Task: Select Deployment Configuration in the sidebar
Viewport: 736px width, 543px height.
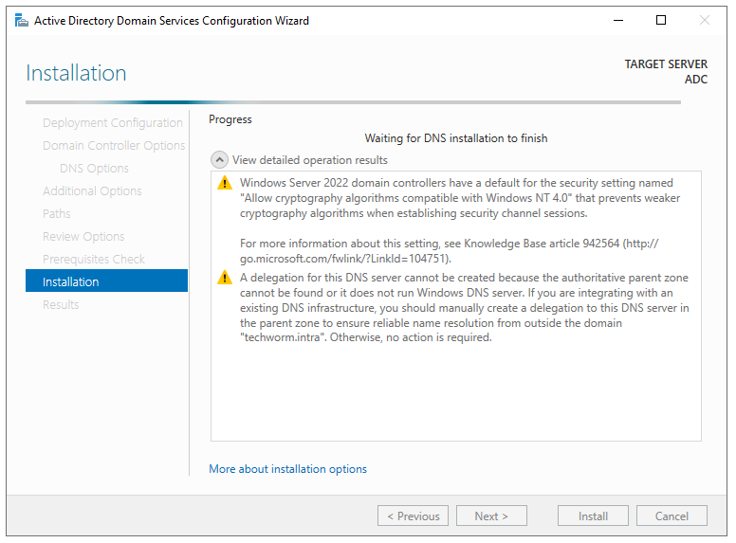Action: [x=112, y=123]
